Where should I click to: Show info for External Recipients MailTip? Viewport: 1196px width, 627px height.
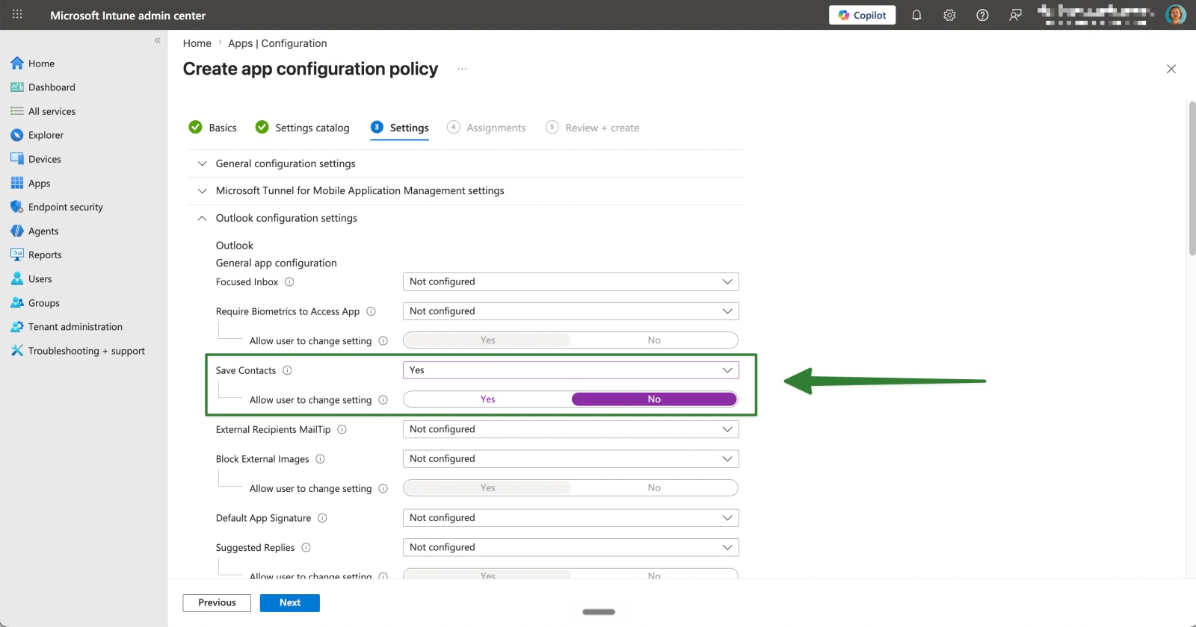click(342, 429)
